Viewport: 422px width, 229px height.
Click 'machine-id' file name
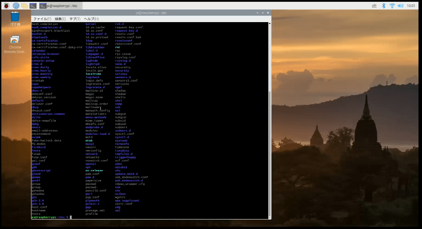tap(94, 91)
